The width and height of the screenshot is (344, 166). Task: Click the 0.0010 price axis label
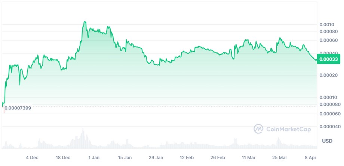327,25
